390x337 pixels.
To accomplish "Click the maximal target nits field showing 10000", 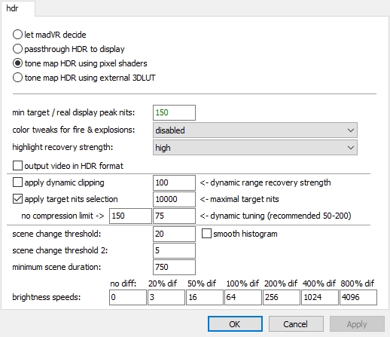I will click(x=174, y=199).
